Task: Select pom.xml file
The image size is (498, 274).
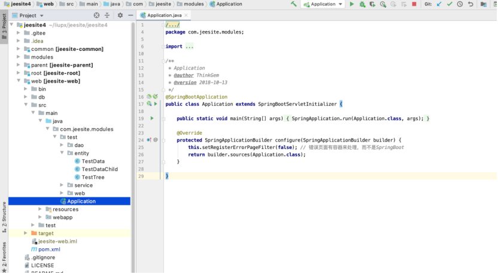Action: click(45, 249)
